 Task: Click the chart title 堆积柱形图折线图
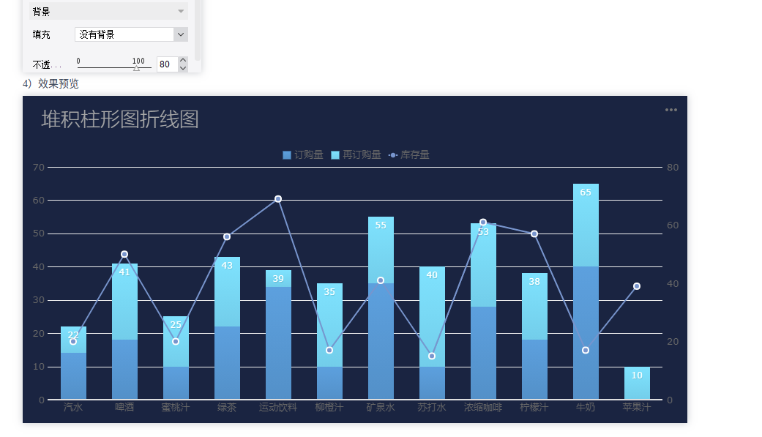(x=120, y=119)
